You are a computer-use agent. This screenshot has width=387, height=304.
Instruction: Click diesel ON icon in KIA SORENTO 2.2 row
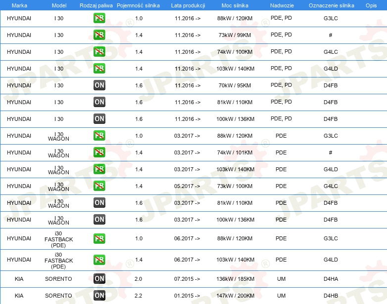pos(99,296)
